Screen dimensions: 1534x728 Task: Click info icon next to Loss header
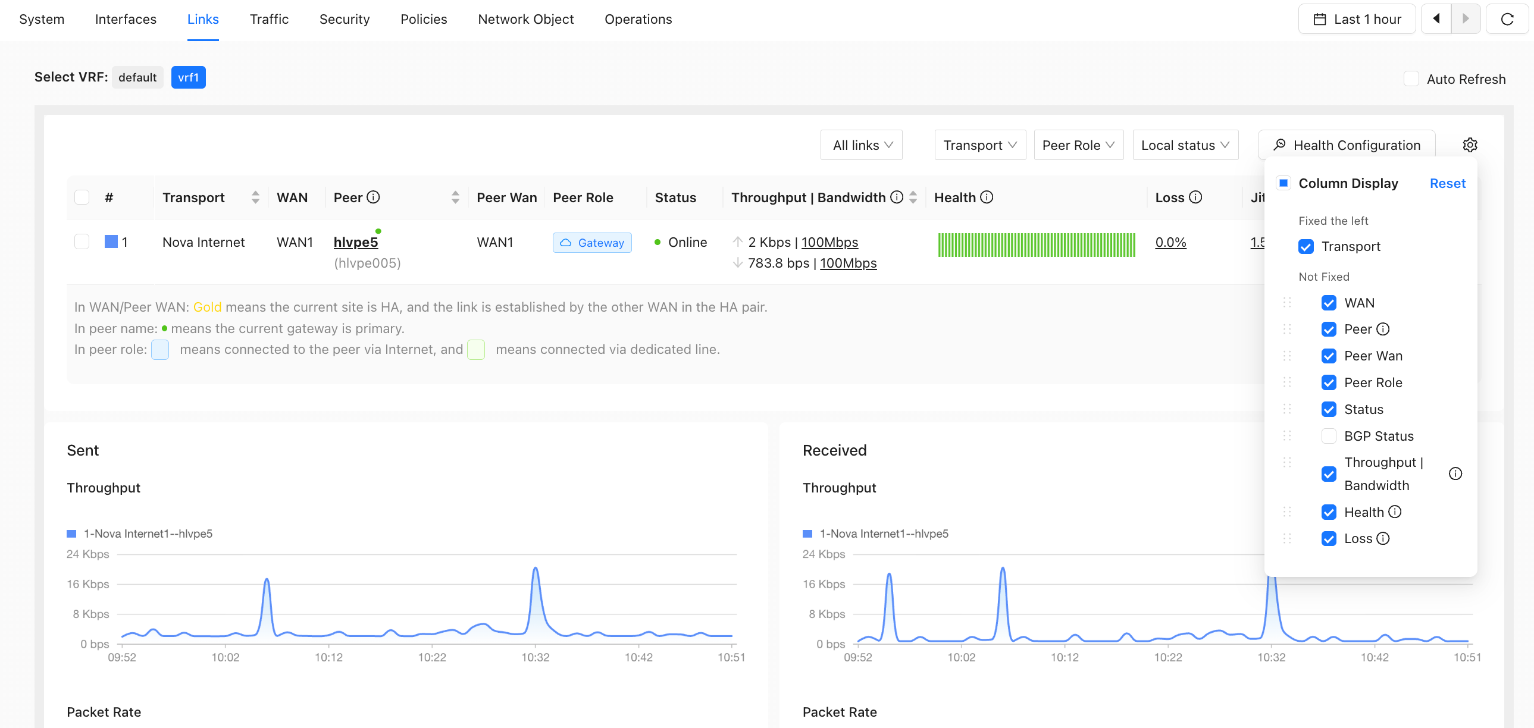(x=1195, y=197)
